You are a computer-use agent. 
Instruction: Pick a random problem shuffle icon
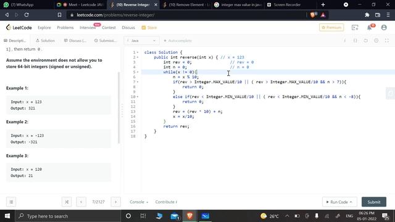tap(67, 202)
